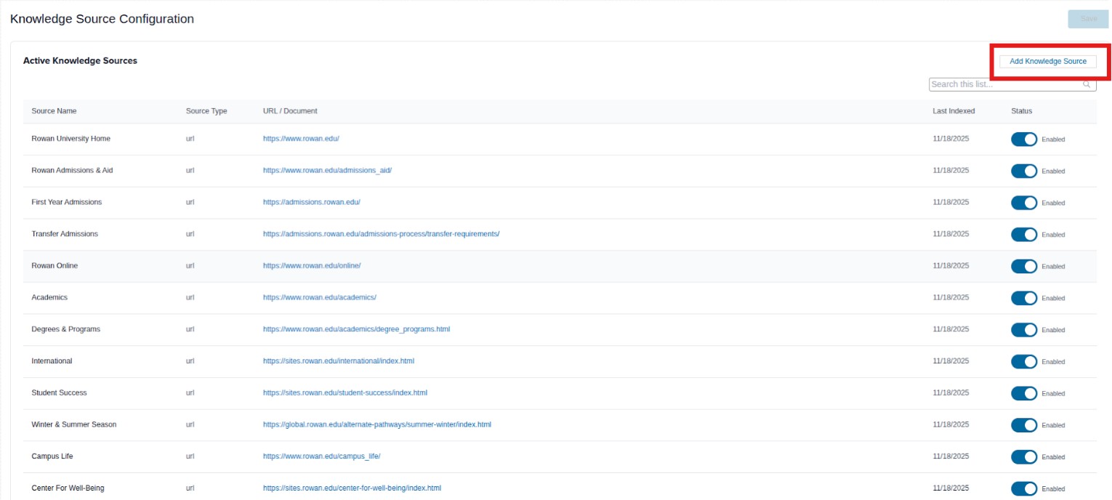Toggle Degrees & Programs enabled switch

coord(1024,329)
